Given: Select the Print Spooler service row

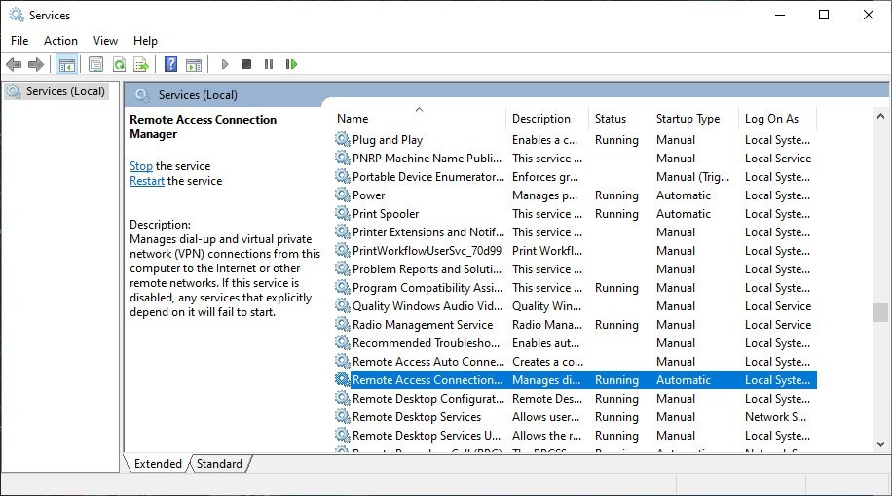Looking at the screenshot, I should (386, 214).
